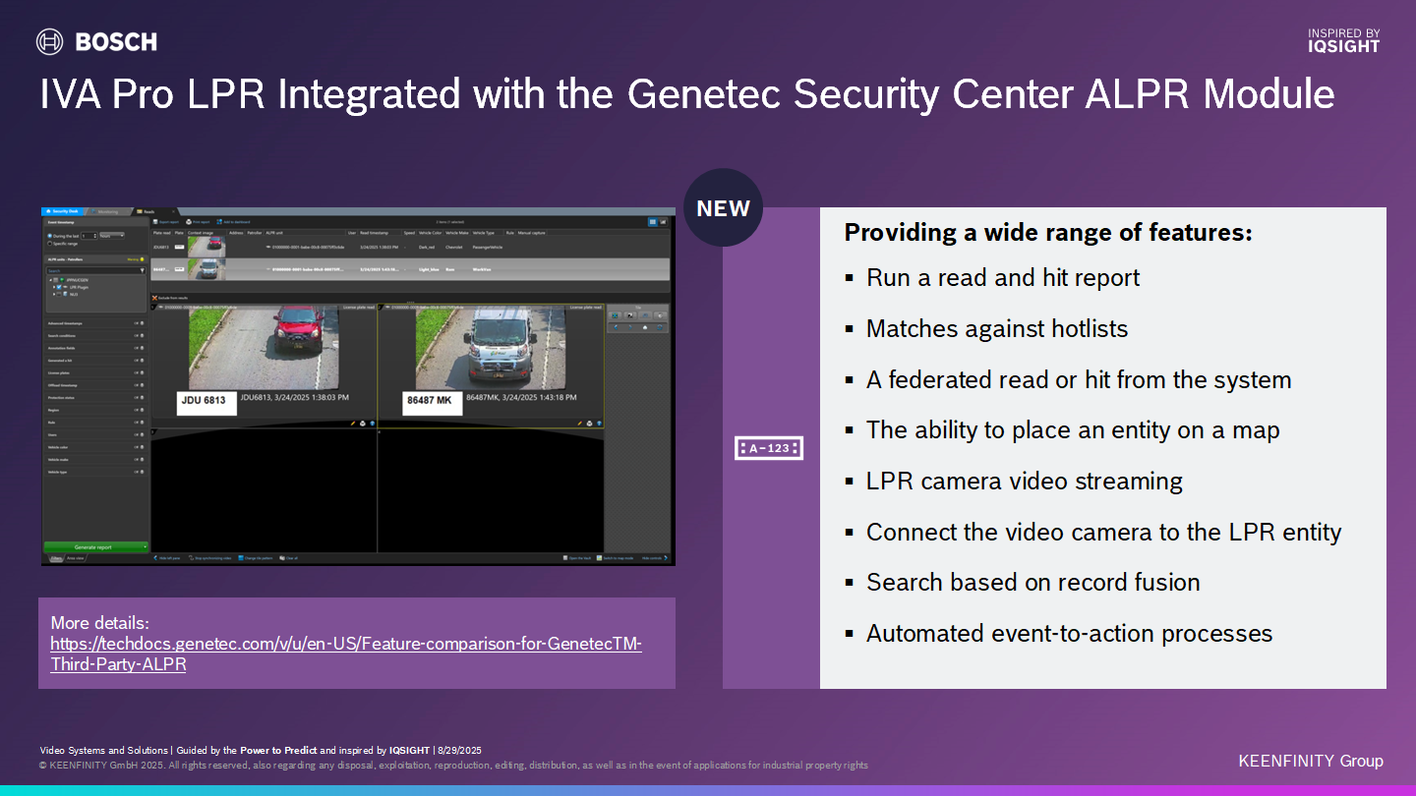This screenshot has height=796, width=1416.
Task: Toggle the checkbox of the third tree entry
Action: click(59, 294)
